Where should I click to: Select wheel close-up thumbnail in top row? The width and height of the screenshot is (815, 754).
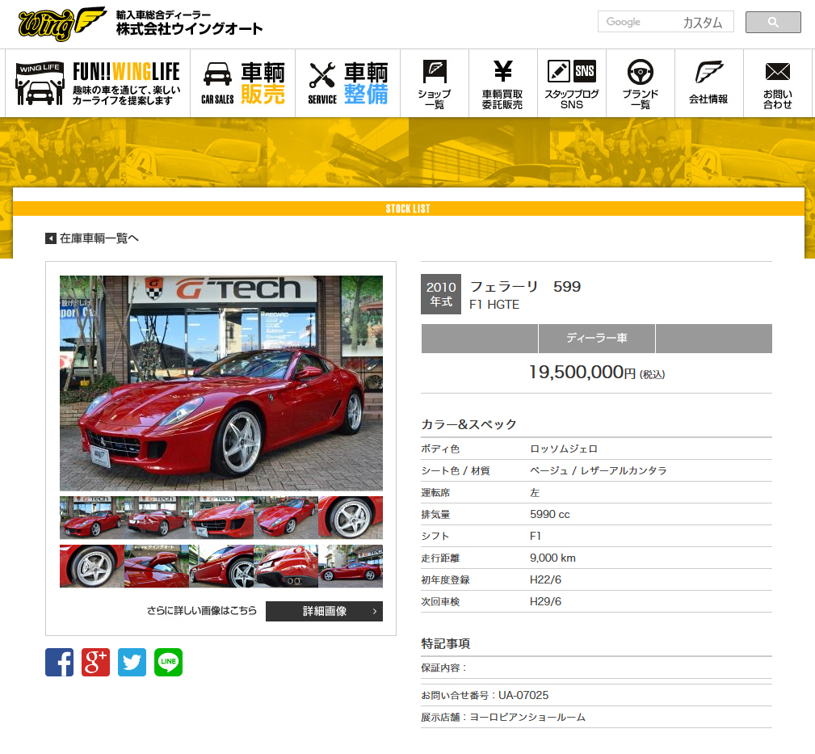(351, 517)
